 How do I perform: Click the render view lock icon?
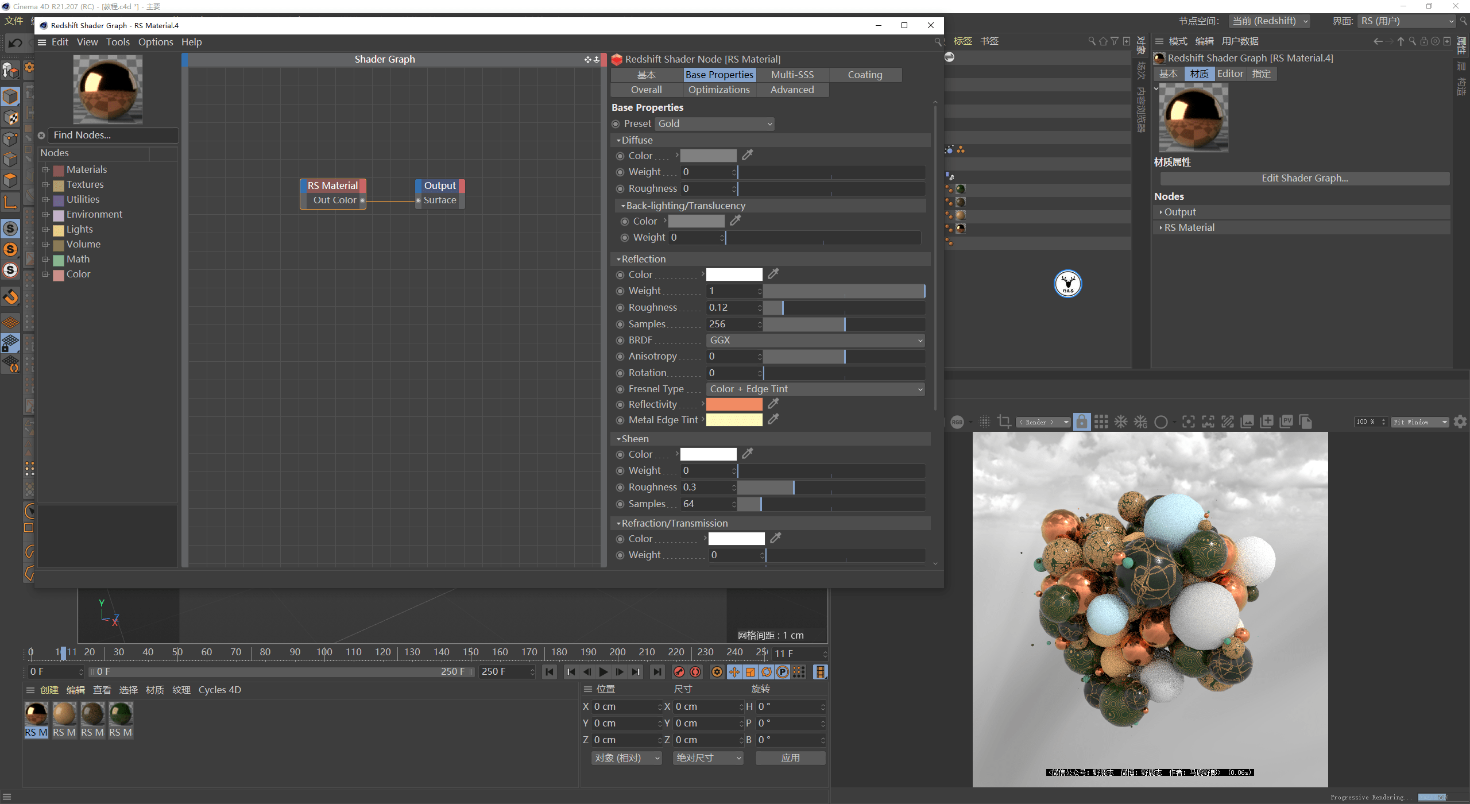[x=1081, y=422]
